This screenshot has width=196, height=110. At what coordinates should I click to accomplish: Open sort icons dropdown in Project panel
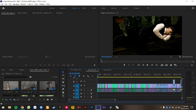coord(30,100)
